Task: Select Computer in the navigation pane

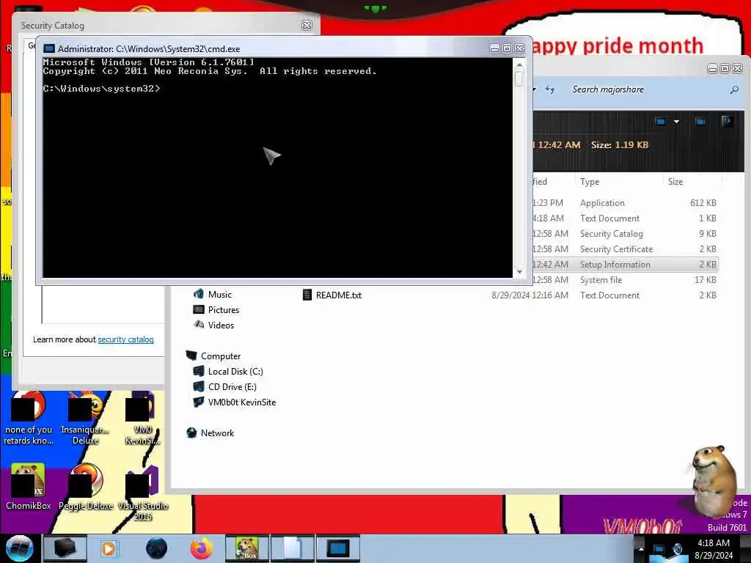Action: (220, 356)
